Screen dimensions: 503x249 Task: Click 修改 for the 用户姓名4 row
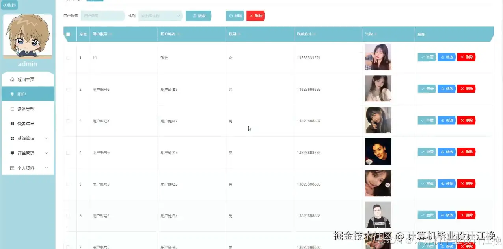[447, 215]
